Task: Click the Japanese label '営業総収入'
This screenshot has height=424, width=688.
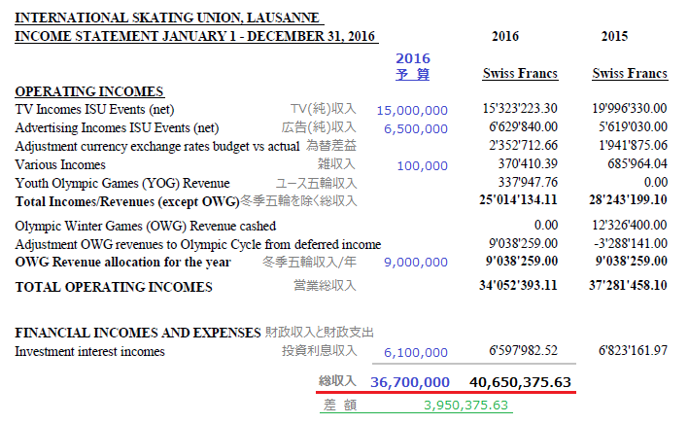Action: (x=325, y=285)
